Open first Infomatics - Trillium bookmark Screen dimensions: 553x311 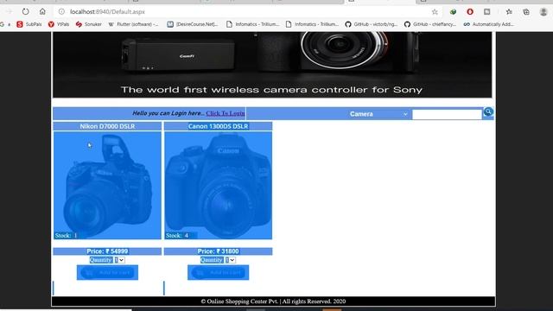point(252,24)
